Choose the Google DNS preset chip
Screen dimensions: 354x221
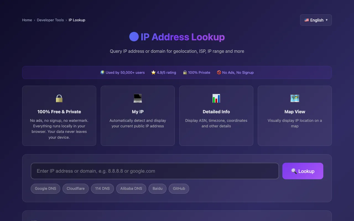(x=45, y=188)
